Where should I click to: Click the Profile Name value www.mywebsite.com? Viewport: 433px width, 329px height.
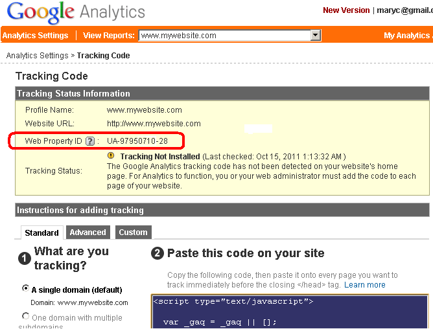click(x=145, y=110)
